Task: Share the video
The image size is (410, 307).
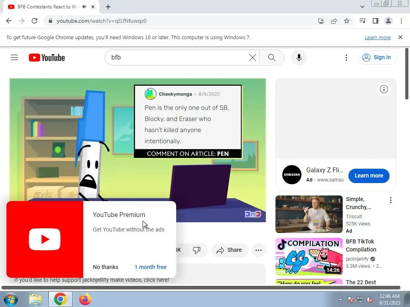Action: point(229,250)
